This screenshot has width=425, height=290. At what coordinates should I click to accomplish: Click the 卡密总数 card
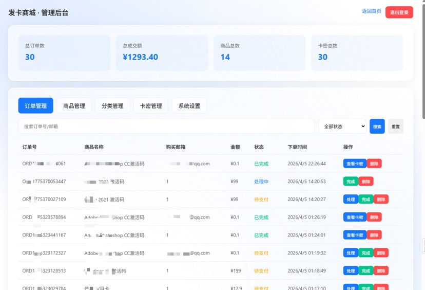(357, 52)
